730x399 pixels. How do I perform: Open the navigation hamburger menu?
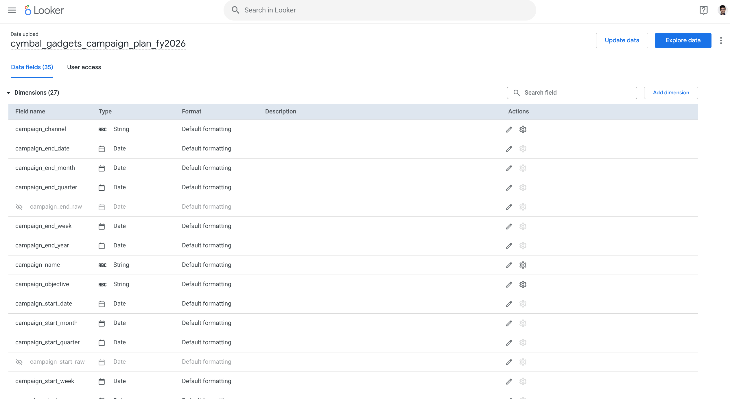tap(12, 10)
